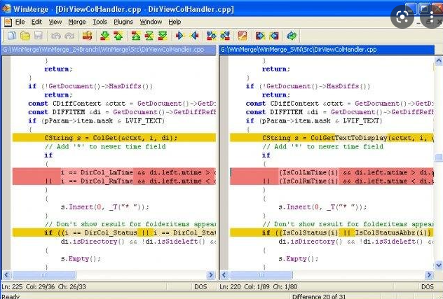Click the left pane 'DOS' status indicator
The width and height of the screenshot is (443, 299).
tap(200, 287)
